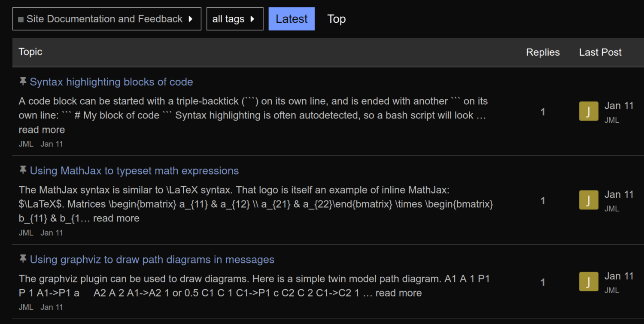Image resolution: width=644 pixels, height=324 pixels.
Task: Click read more in graphviz excerpt
Action: click(399, 293)
